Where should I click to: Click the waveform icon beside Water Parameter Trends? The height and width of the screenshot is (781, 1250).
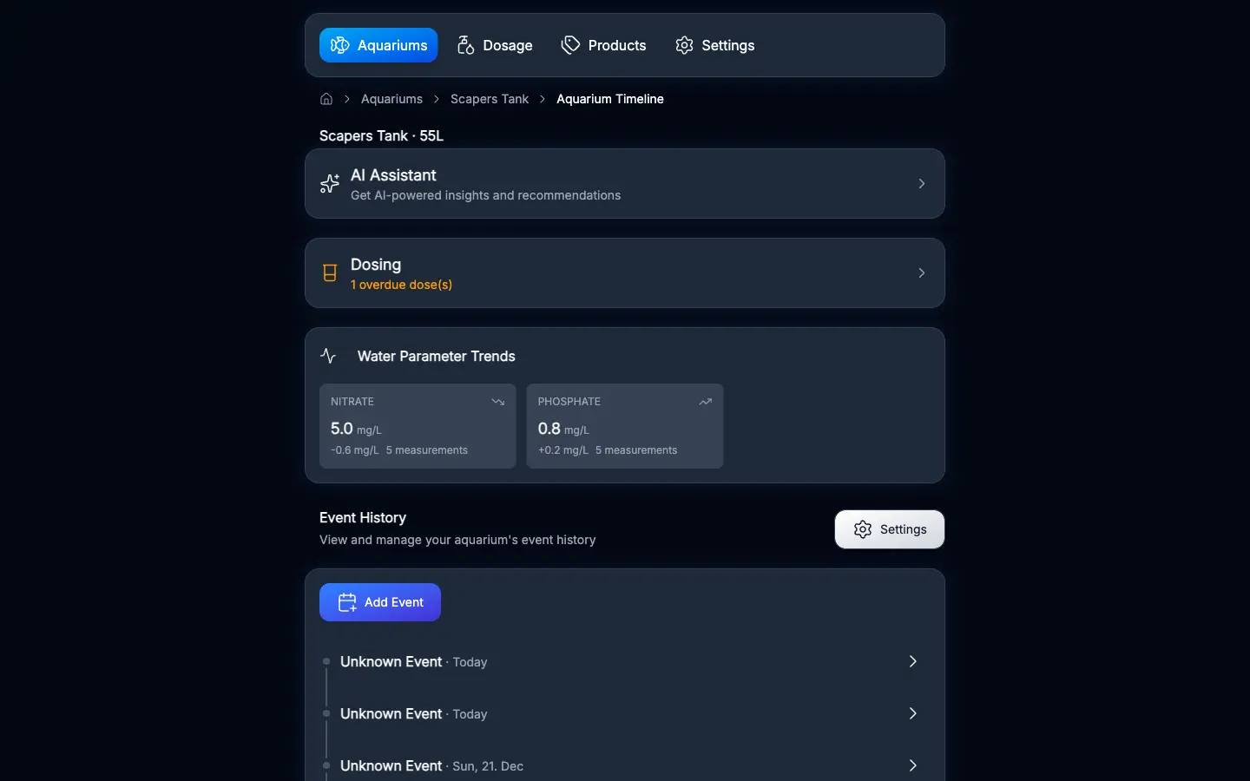[x=327, y=356]
